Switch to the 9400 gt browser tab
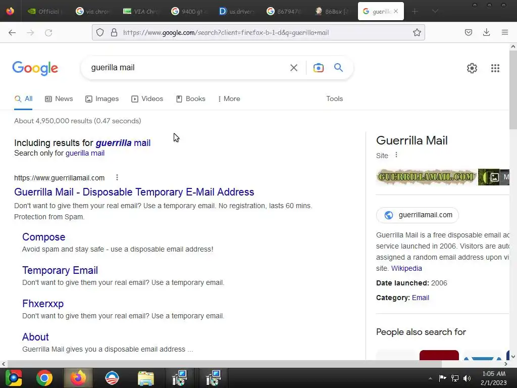The image size is (517, 388). 189,11
